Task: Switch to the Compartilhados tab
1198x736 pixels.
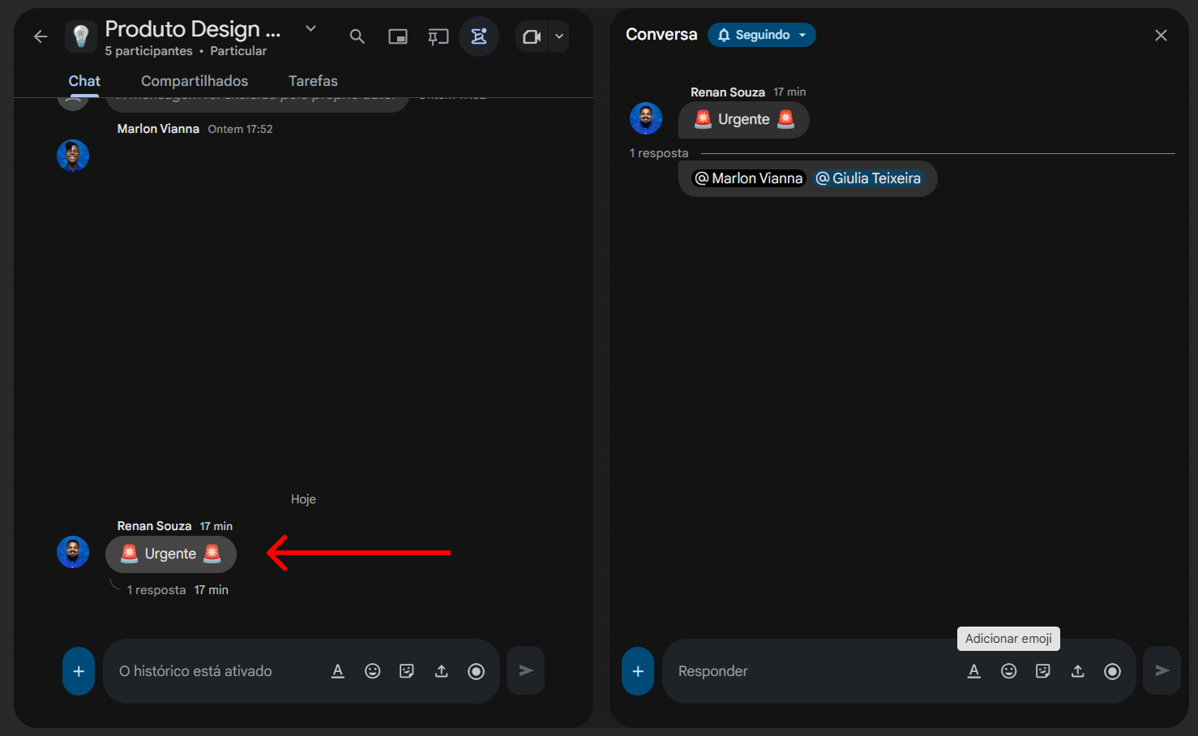Action: click(195, 81)
